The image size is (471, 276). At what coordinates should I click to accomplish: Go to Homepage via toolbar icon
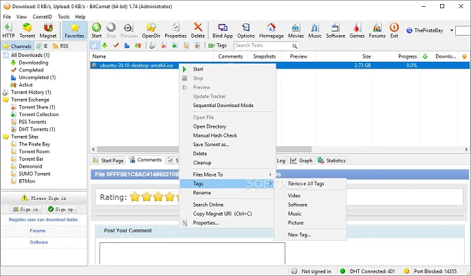pos(271,30)
